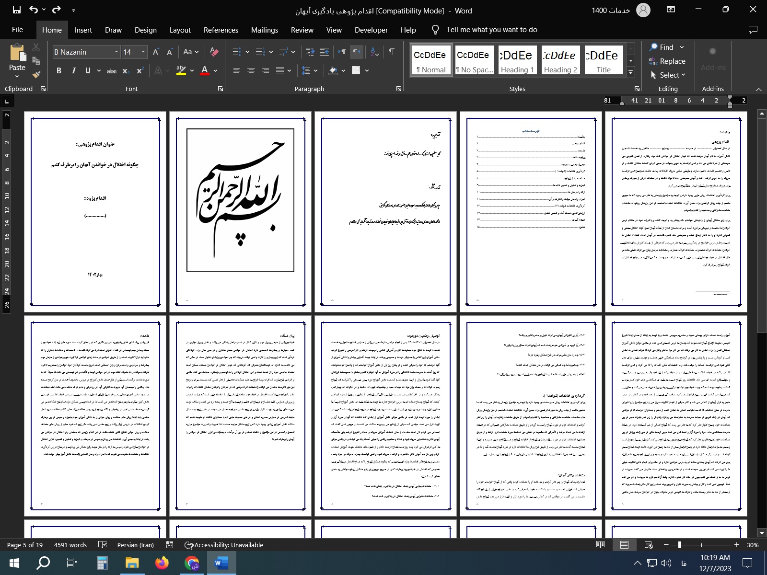Viewport: 767px width, 575px height.
Task: Click the Save icon in title bar
Action: click(x=16, y=10)
